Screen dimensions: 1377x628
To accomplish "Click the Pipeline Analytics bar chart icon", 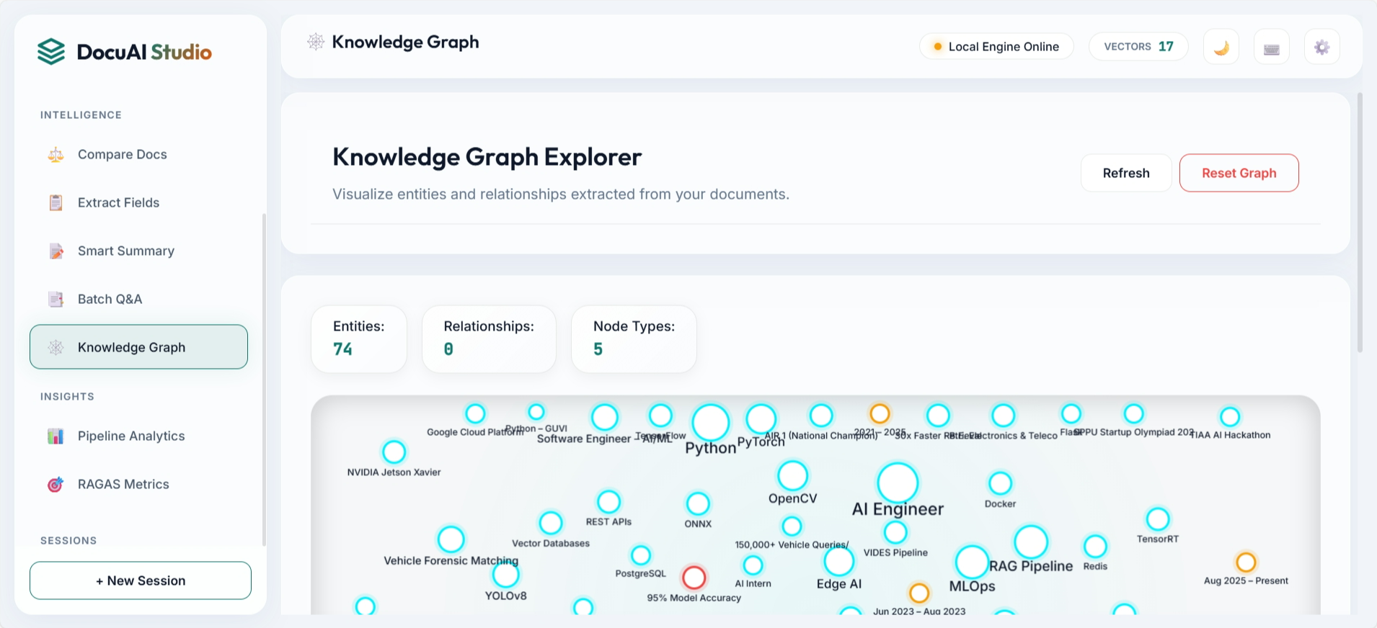I will 56,436.
